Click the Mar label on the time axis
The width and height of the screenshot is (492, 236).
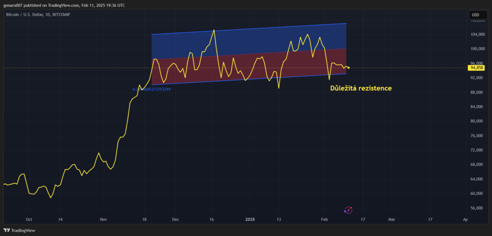click(x=392, y=219)
